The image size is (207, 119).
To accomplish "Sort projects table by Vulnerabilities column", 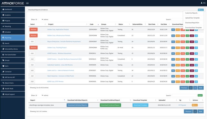I will 138,24.
